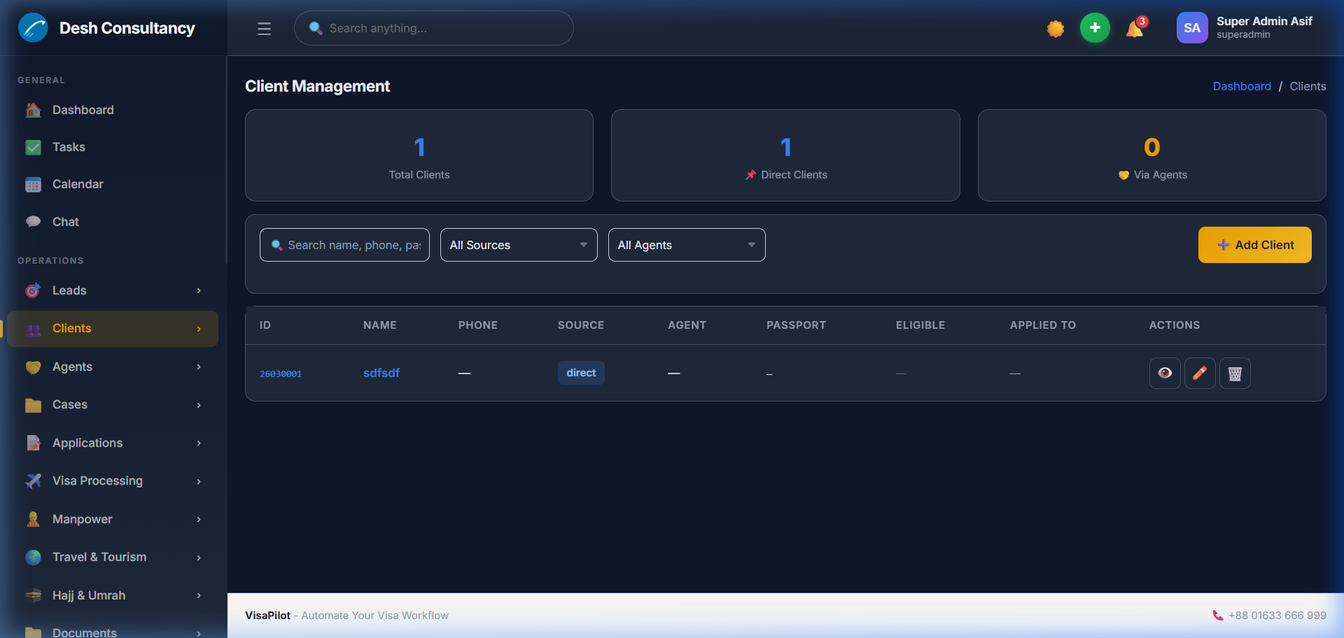
Task: Expand the Leads submenu chevron
Action: click(199, 290)
